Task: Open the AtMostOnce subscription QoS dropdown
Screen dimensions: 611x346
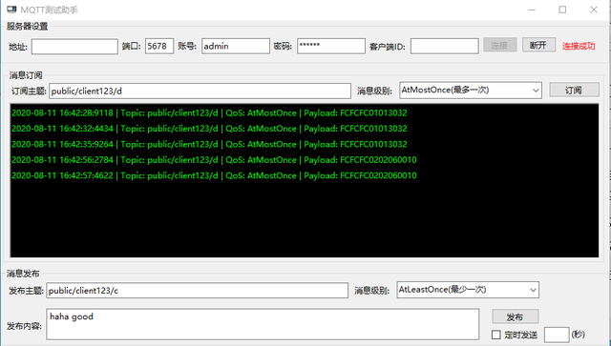Action: pos(471,91)
